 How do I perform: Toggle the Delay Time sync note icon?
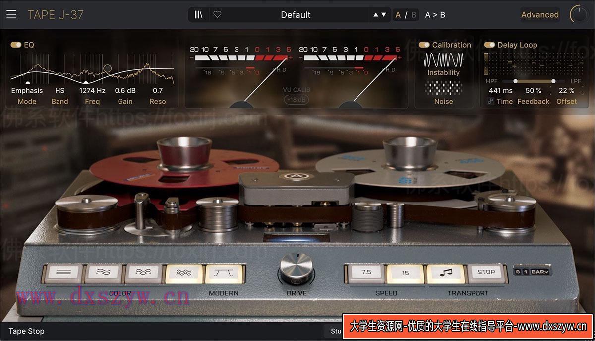490,101
